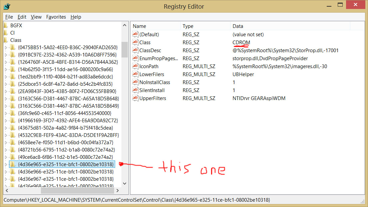Click the (Default) value string icon
Viewport: 368px width, 207px height.
[135, 34]
